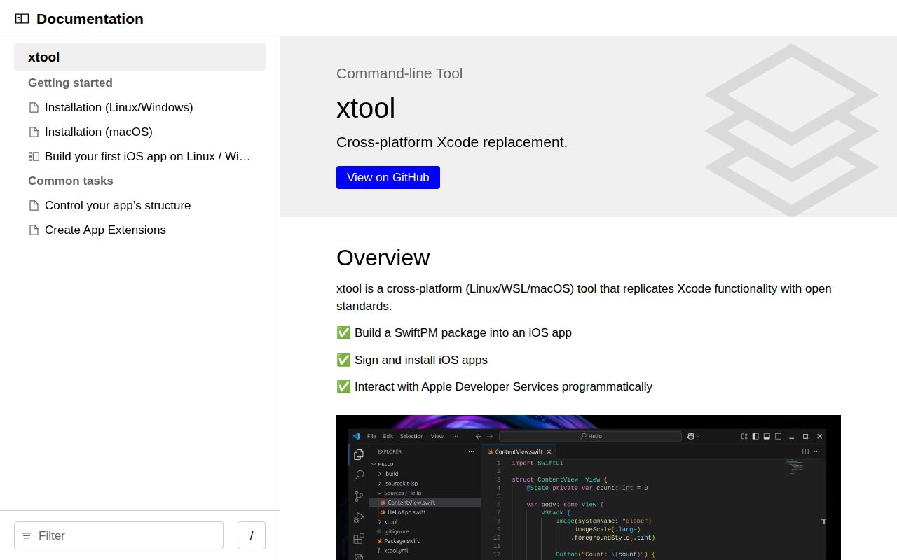Click the Documentation header title
Screen dimensions: 897x560
(90, 19)
